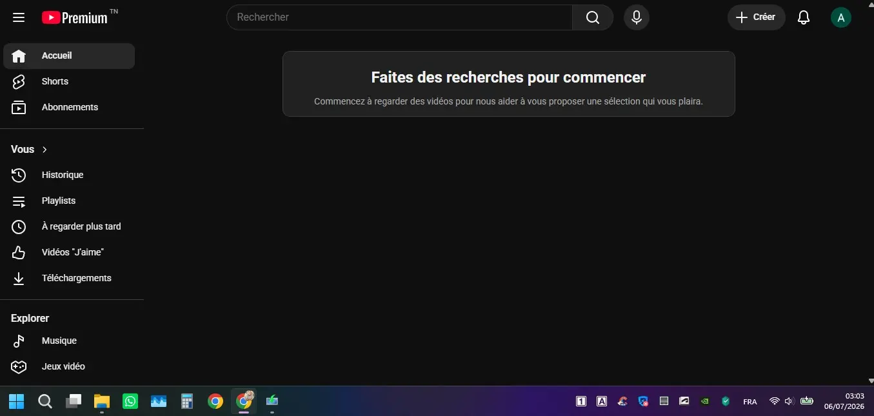Viewport: 874px width, 416px height.
Task: Click the magnifier search button
Action: [x=593, y=17]
